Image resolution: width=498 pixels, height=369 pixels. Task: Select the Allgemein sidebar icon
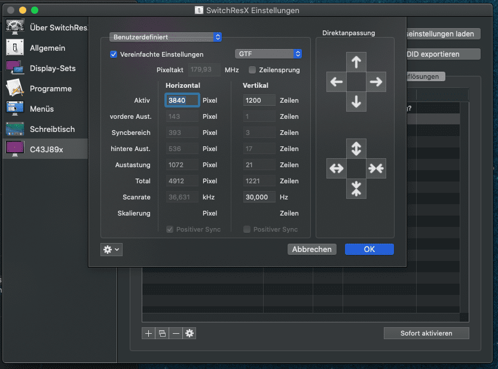(x=14, y=48)
